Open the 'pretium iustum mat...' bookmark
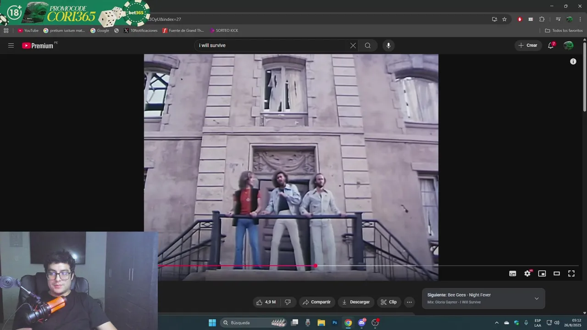Viewport: 587px width, 330px height. tap(64, 31)
